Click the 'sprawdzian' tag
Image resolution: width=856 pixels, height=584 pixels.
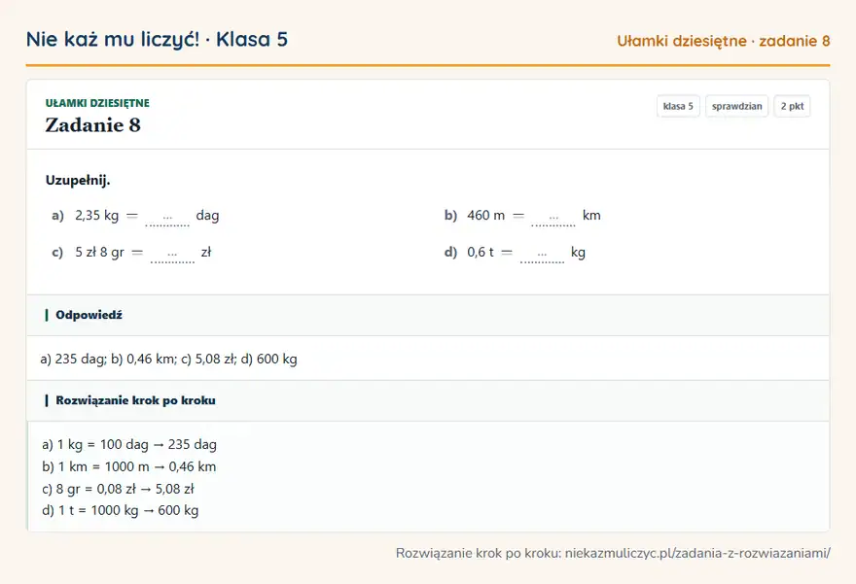tap(737, 106)
